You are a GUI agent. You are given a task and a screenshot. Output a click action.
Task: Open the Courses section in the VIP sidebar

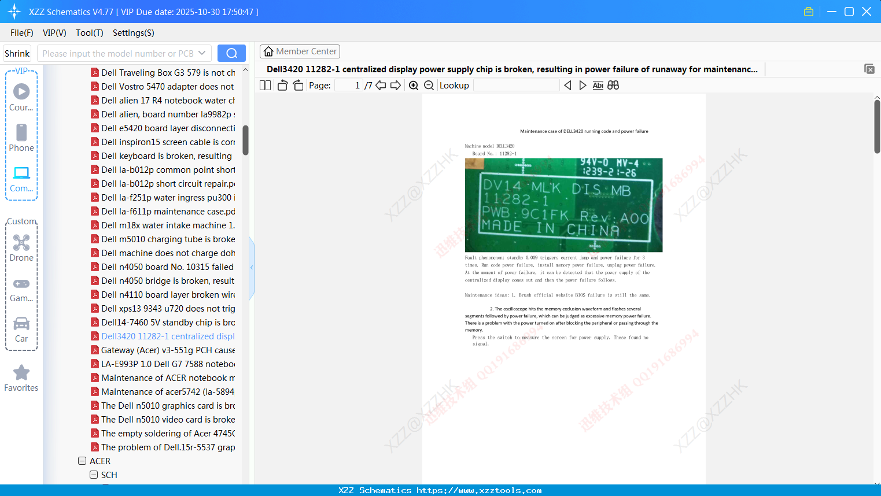pos(21,98)
